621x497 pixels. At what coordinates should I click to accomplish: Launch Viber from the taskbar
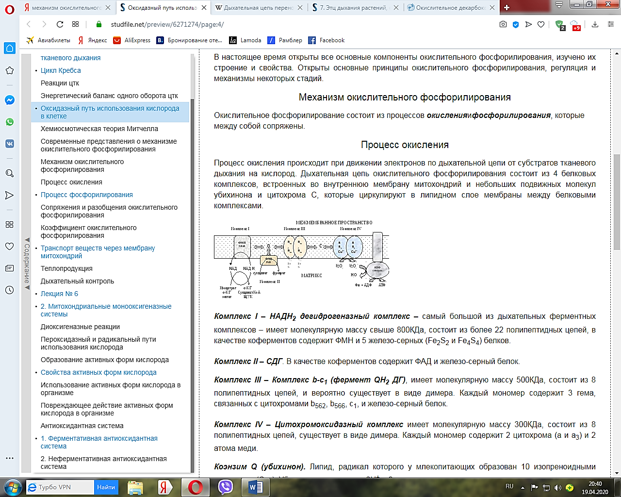point(226,487)
